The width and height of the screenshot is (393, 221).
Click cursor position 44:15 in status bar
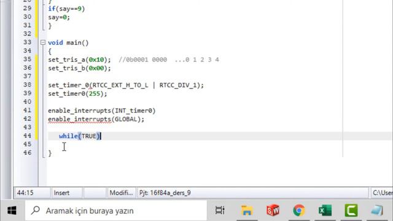pos(25,193)
